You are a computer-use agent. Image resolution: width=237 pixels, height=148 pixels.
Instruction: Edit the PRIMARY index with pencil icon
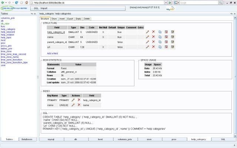tap(73, 100)
